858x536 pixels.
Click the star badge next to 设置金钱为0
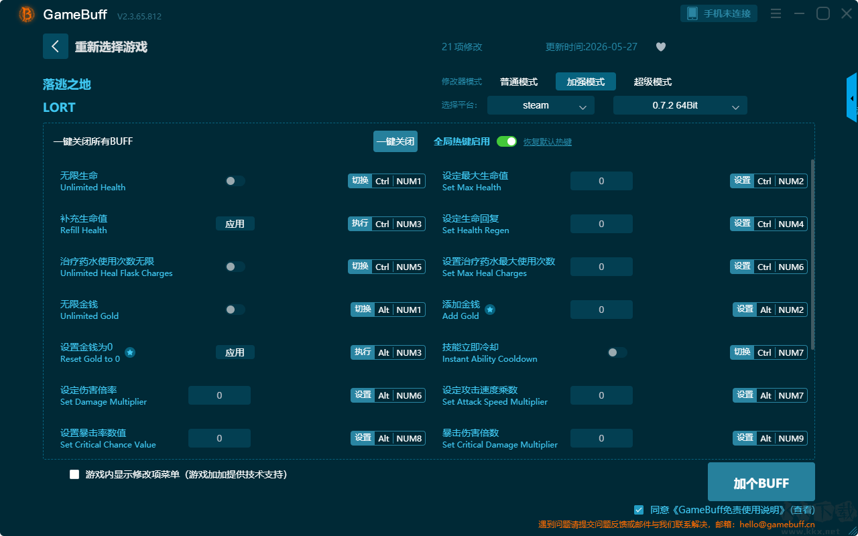point(130,352)
